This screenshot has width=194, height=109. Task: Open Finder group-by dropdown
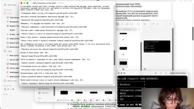(145, 24)
